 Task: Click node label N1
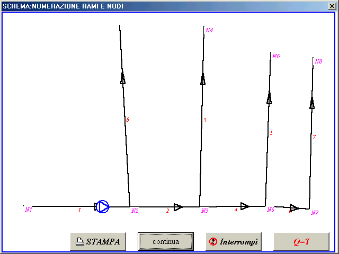[x=29, y=210]
